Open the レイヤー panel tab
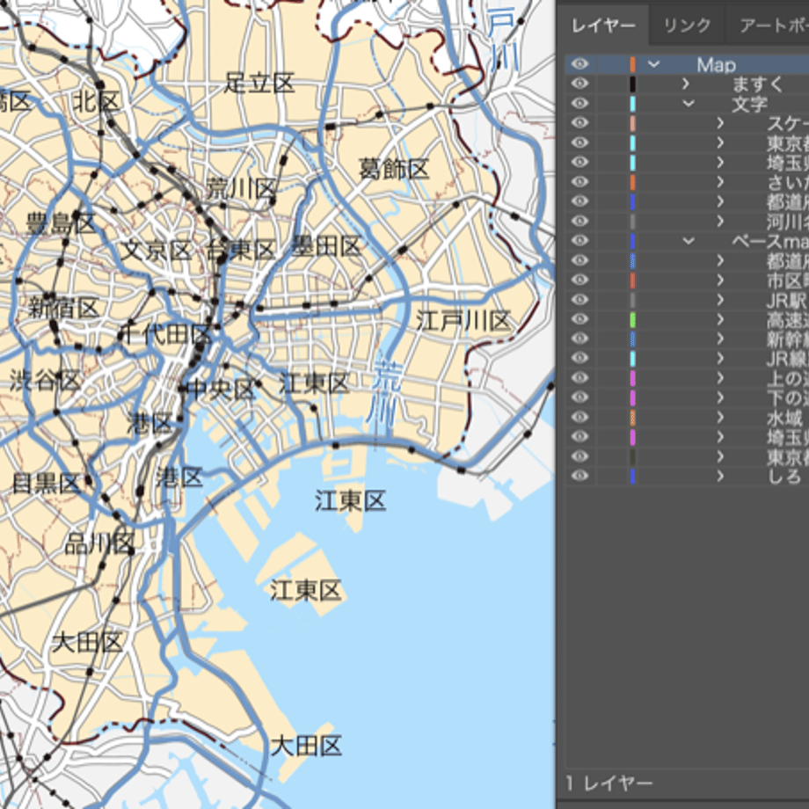This screenshot has width=809, height=809. coord(603,25)
